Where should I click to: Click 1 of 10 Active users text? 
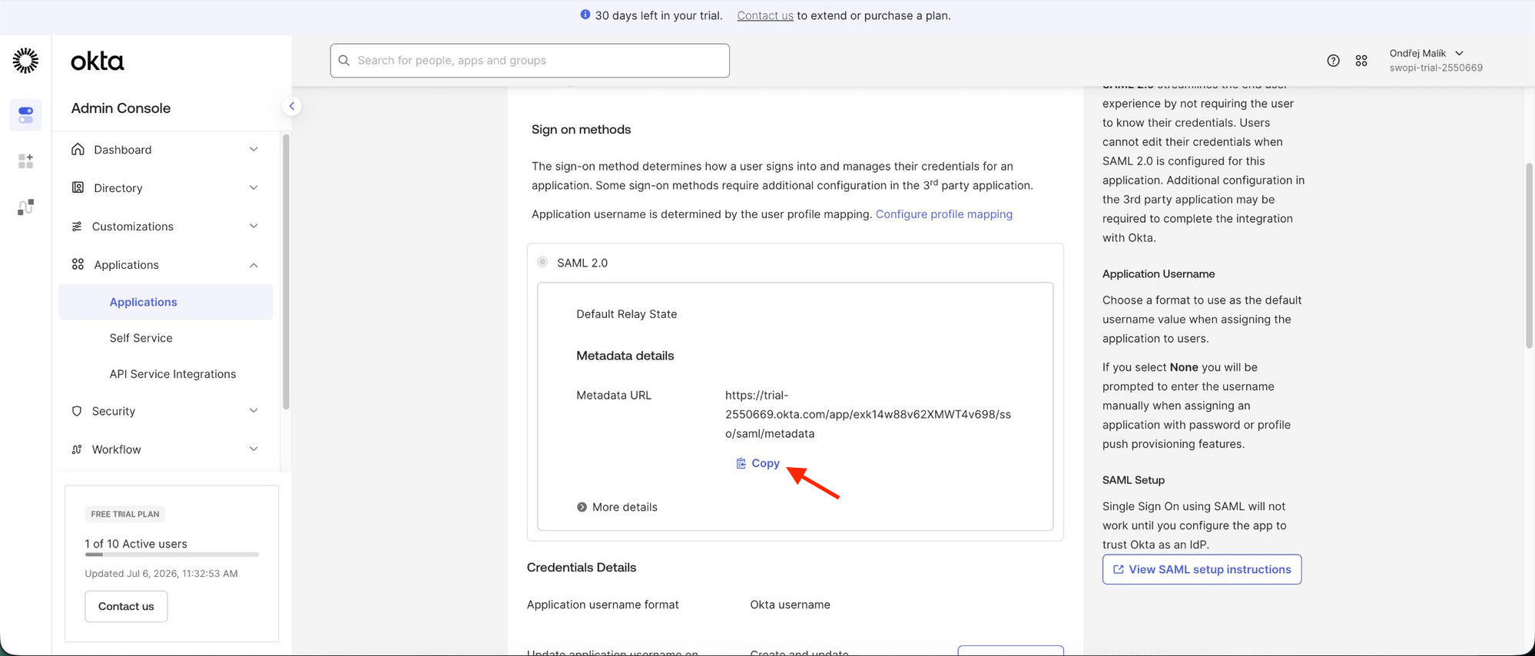[x=136, y=544]
